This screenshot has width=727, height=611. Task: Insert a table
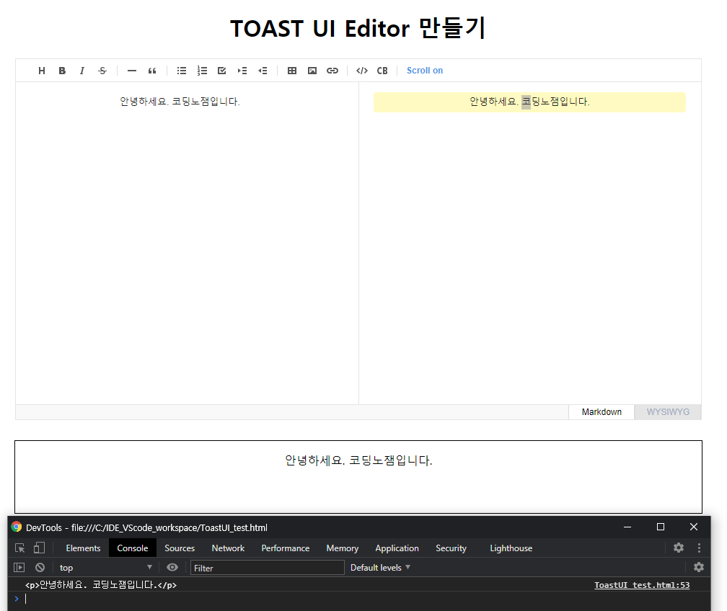tap(292, 71)
